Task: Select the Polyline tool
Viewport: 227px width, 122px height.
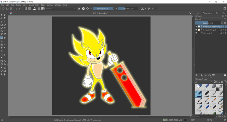Action: click(5, 28)
